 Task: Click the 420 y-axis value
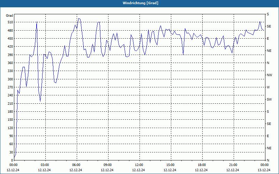(10, 47)
